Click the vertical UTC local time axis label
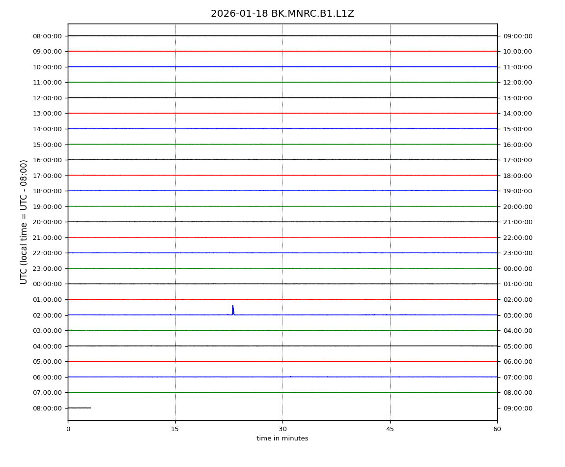Screen dimensions: 565x467 pyautogui.click(x=24, y=222)
